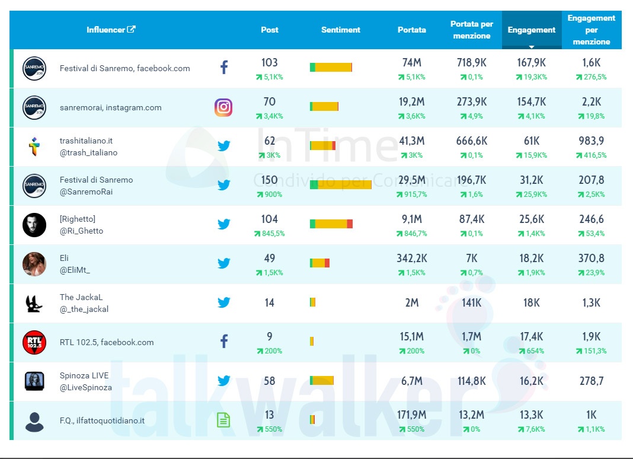Open the RTL 102.5 logo avatar
This screenshot has width=633, height=459.
(x=34, y=342)
